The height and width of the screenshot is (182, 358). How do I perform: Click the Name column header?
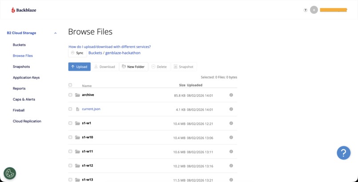click(x=87, y=86)
